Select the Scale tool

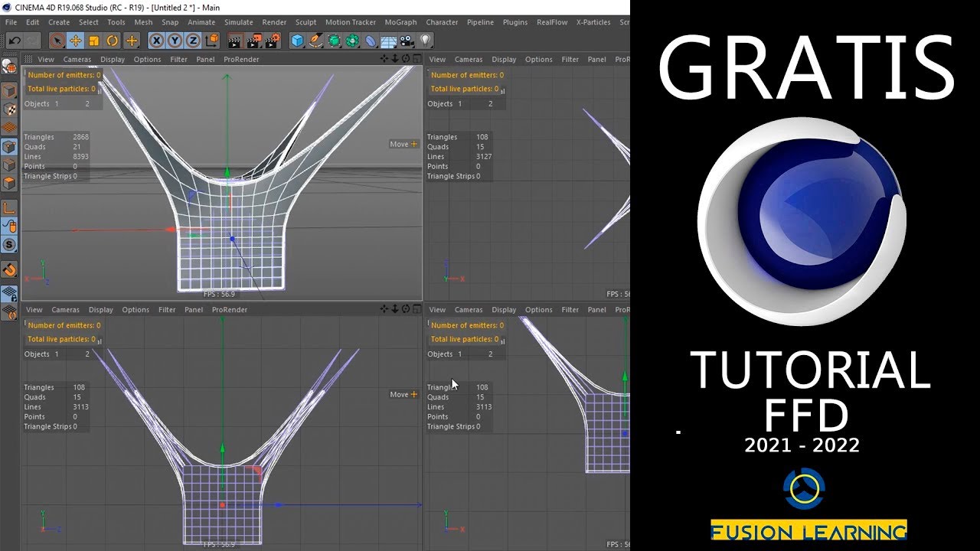click(94, 41)
